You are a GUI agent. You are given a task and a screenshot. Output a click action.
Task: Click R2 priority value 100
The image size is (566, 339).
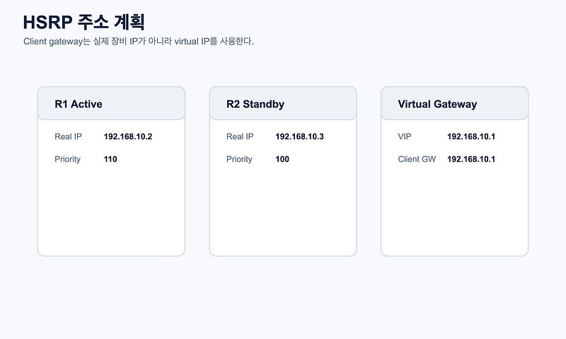click(282, 159)
